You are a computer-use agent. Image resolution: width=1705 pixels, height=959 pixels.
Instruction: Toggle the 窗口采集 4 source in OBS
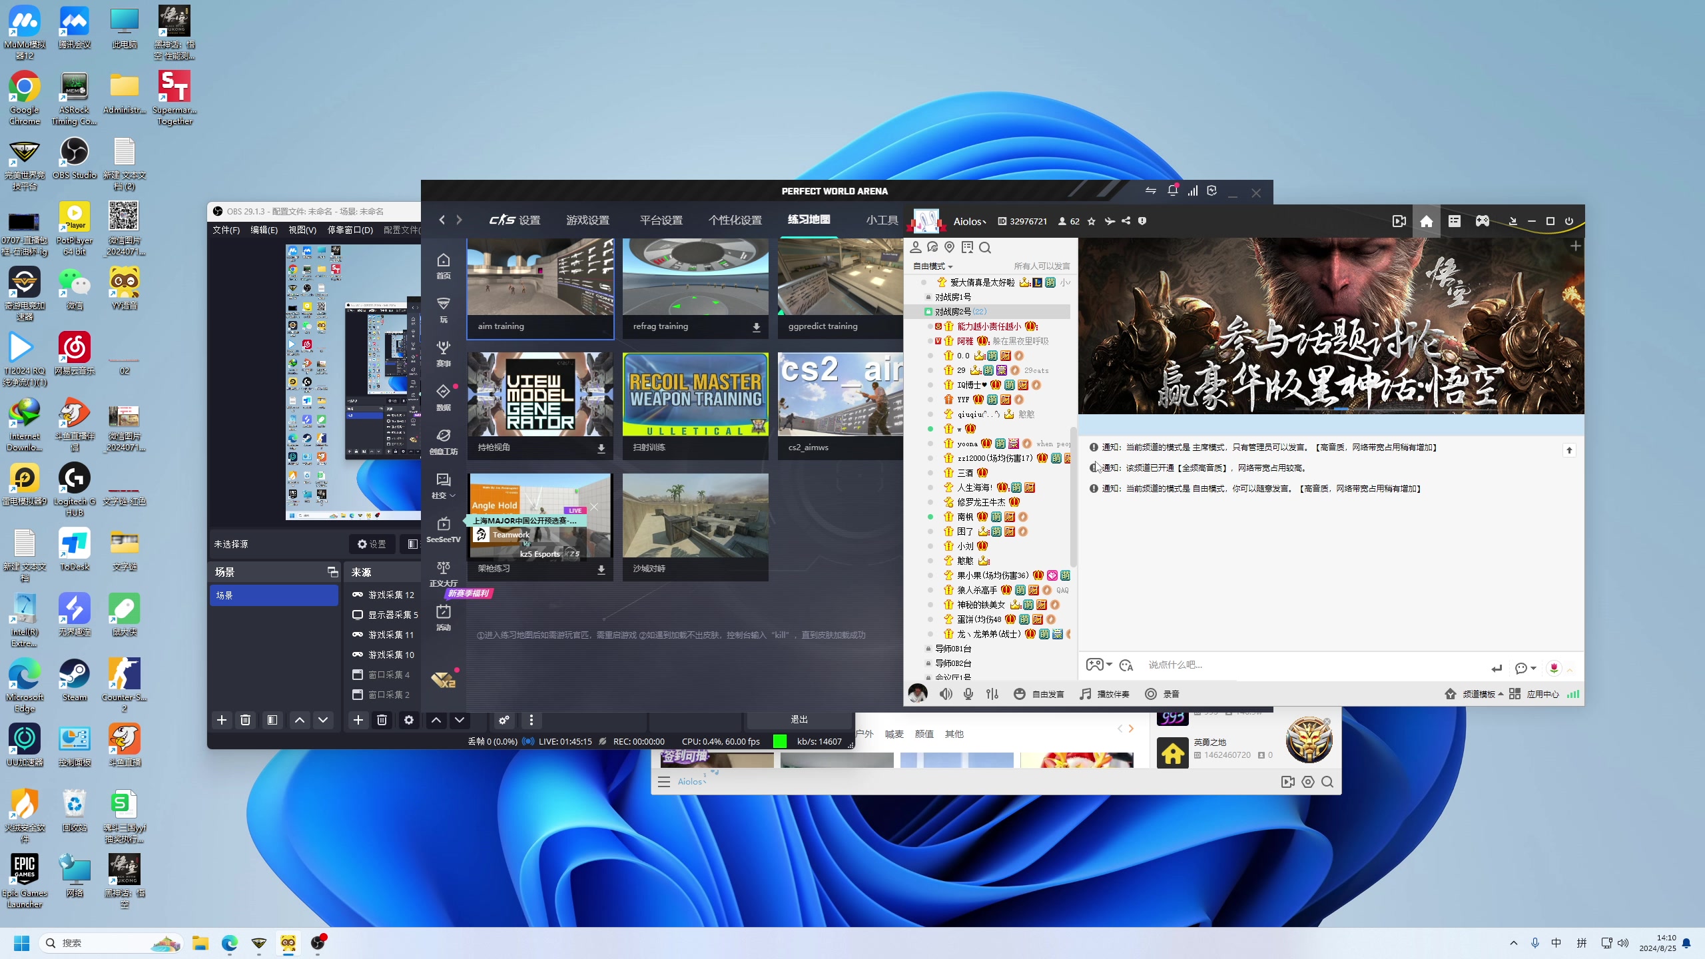[x=358, y=675]
